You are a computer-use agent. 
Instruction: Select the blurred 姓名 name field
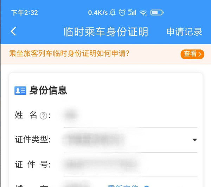click(x=130, y=115)
